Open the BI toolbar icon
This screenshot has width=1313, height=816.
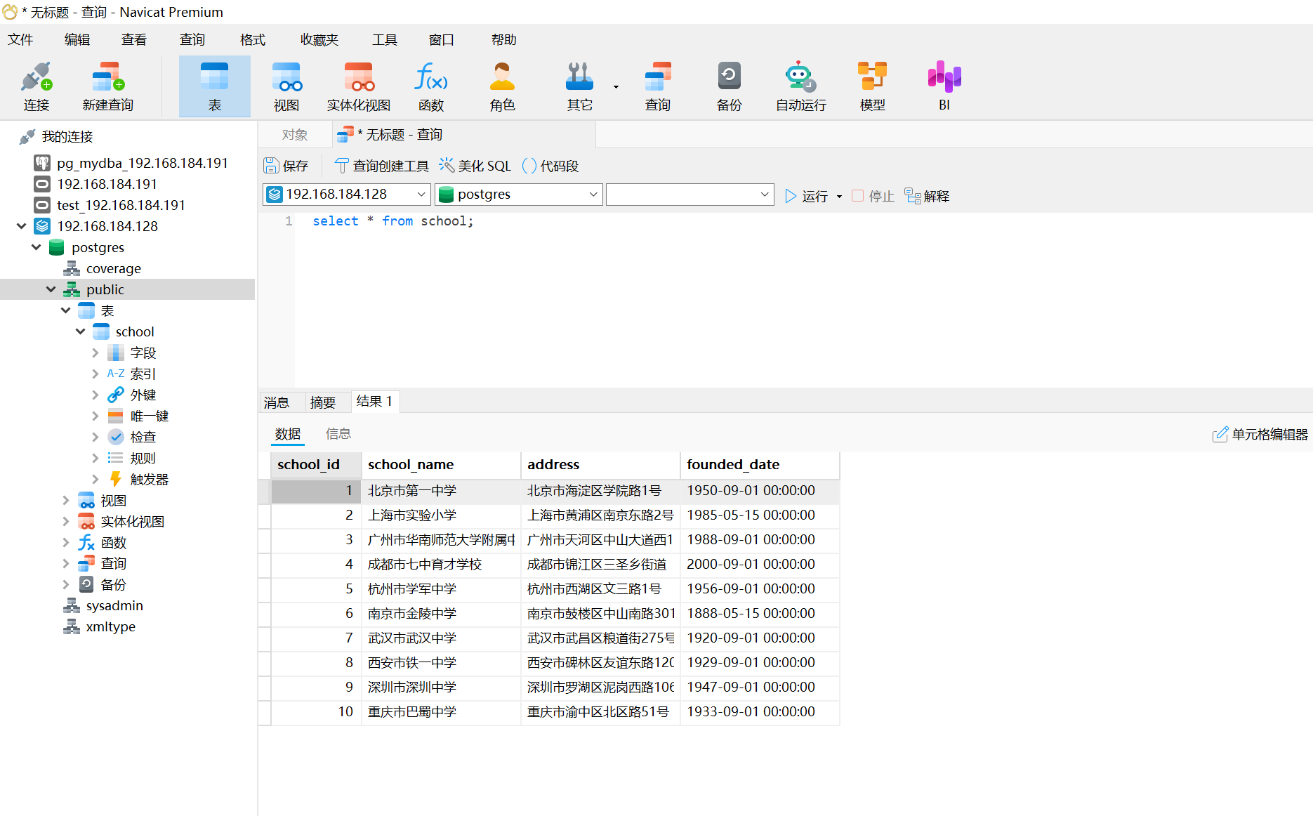coord(944,86)
